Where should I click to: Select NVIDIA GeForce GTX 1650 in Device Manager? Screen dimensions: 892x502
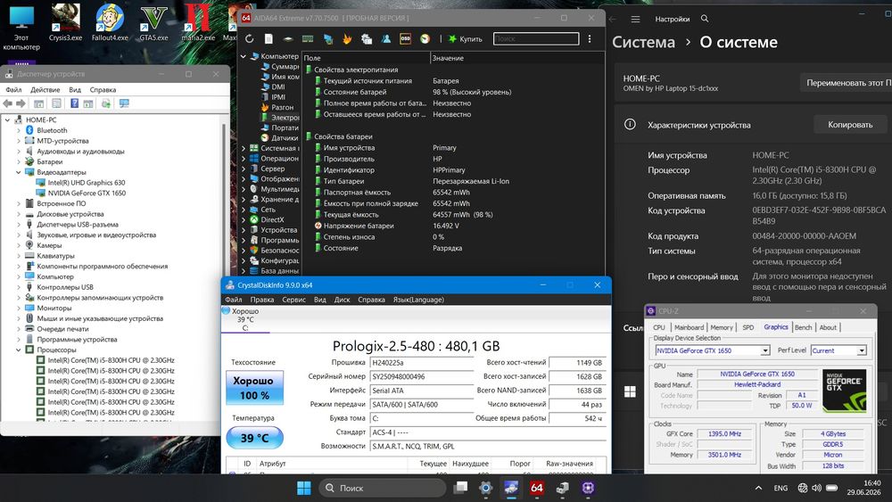coord(87,193)
